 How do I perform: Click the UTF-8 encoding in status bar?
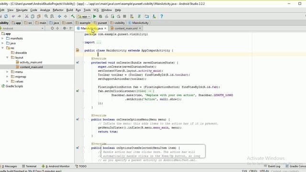264,171
